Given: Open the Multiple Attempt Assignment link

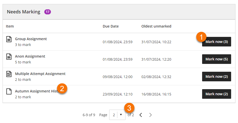Looking at the screenshot, I should (x=40, y=74).
